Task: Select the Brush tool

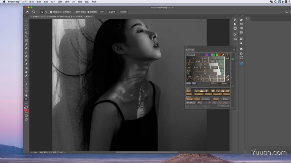Action: (26, 52)
